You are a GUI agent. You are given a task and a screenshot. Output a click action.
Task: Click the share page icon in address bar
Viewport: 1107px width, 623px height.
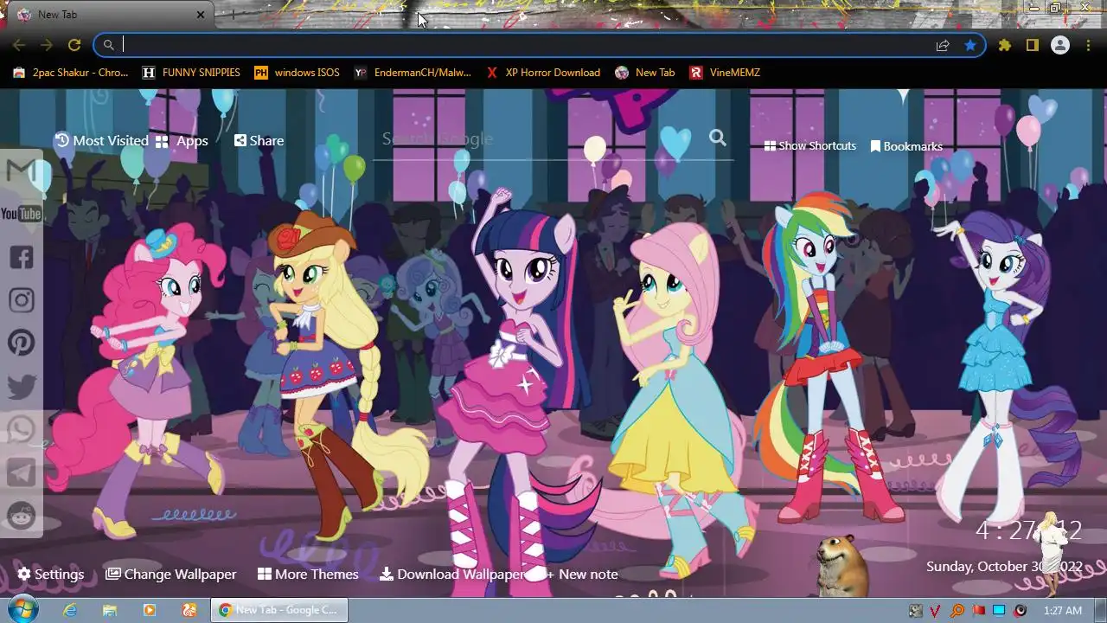(x=943, y=45)
